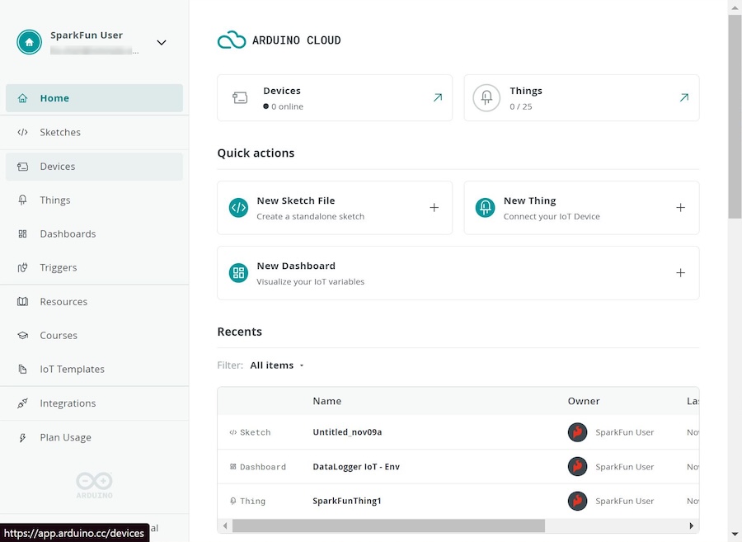
Task: Expand the SparkFun User account chevron
Action: [x=162, y=43]
